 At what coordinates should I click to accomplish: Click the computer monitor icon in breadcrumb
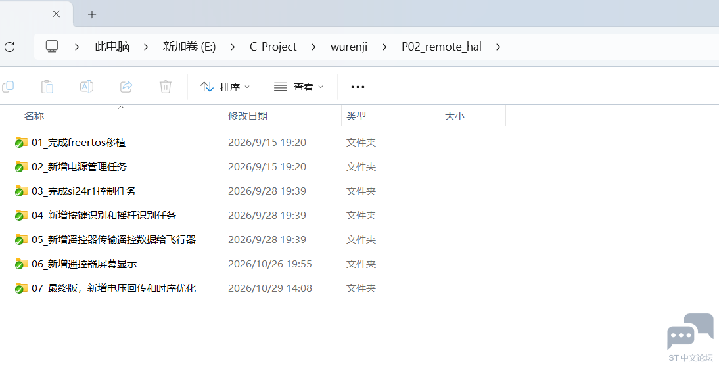(x=52, y=46)
